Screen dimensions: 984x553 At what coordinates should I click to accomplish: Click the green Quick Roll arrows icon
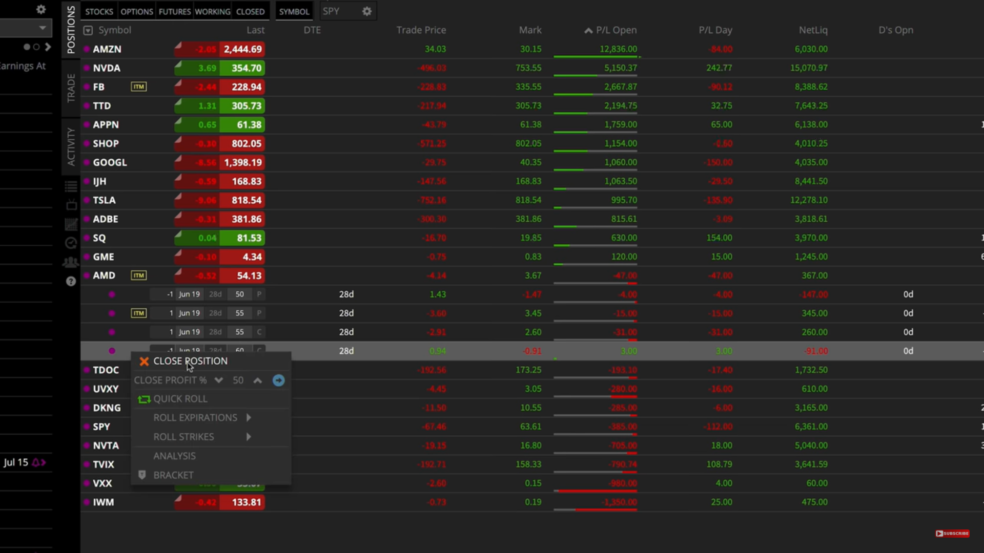tap(144, 399)
